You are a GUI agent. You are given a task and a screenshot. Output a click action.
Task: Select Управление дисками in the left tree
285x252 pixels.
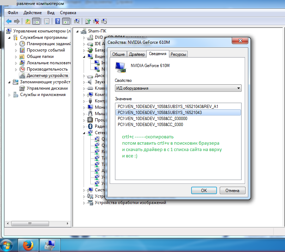pyautogui.click(x=47, y=88)
